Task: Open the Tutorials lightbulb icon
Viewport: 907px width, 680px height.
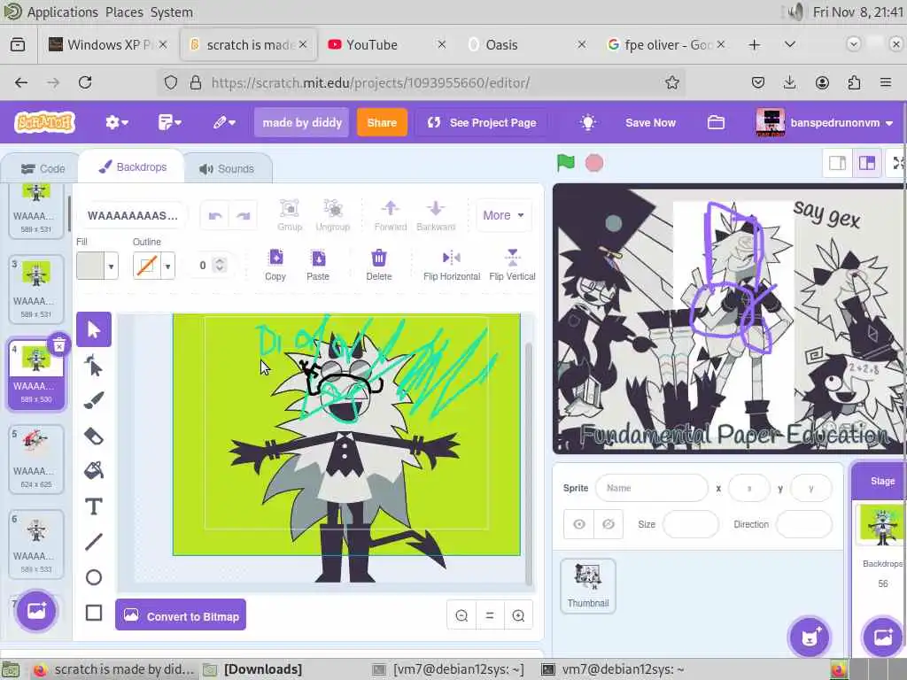Action: click(588, 122)
